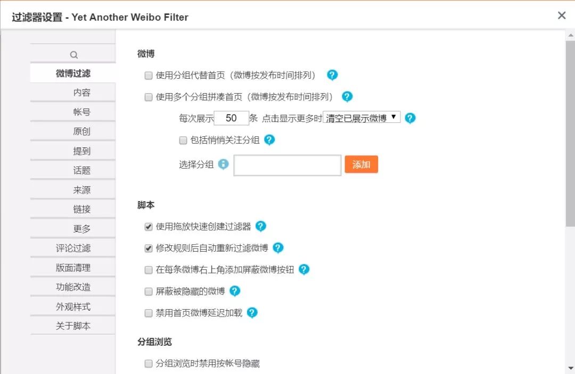This screenshot has width=575, height=374.
Task: Enable 使用分组代替首页 checkbox
Action: click(x=148, y=75)
